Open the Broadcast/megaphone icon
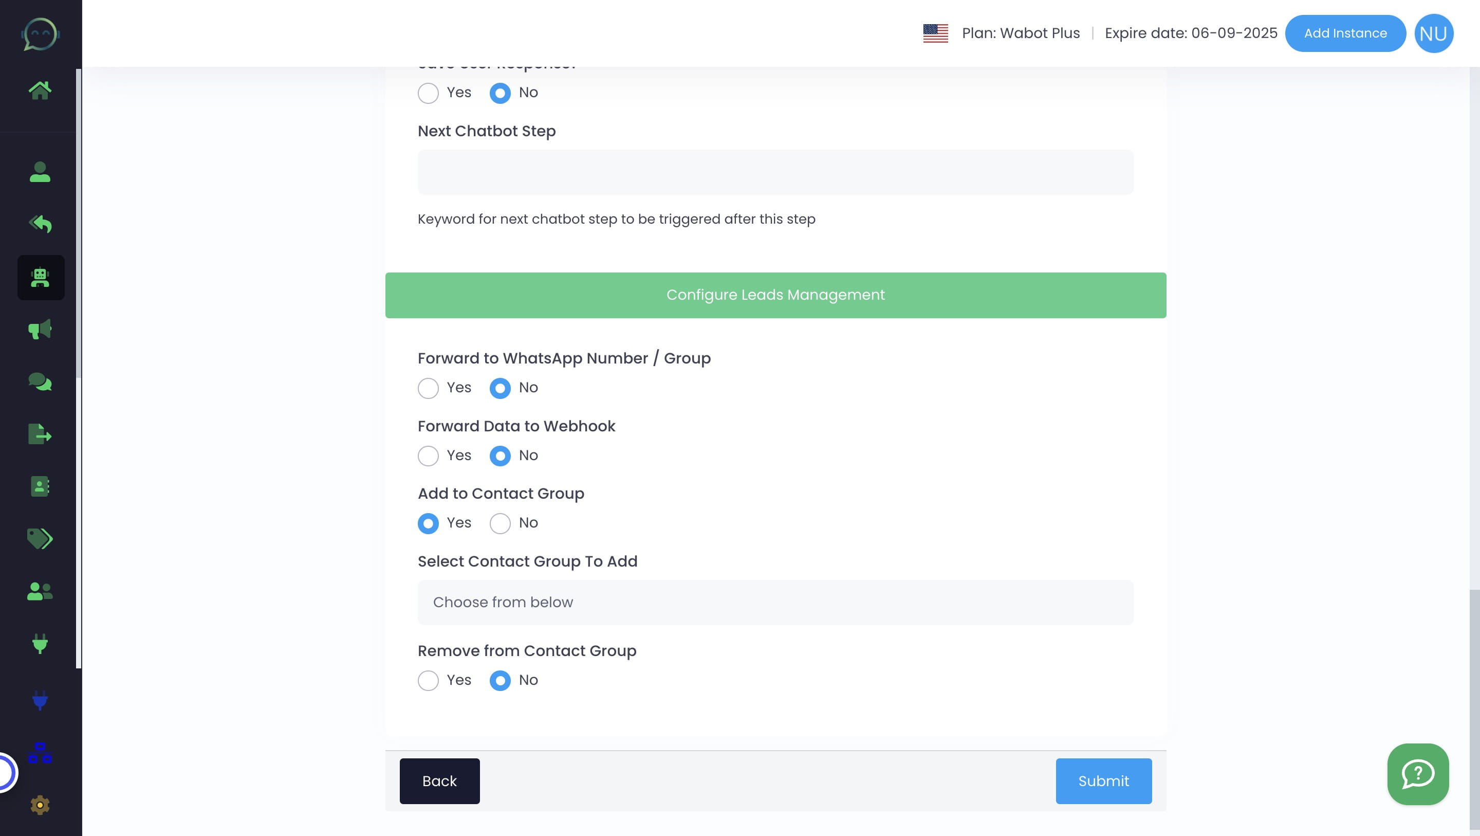Viewport: 1480px width, 836px height. pyautogui.click(x=41, y=330)
